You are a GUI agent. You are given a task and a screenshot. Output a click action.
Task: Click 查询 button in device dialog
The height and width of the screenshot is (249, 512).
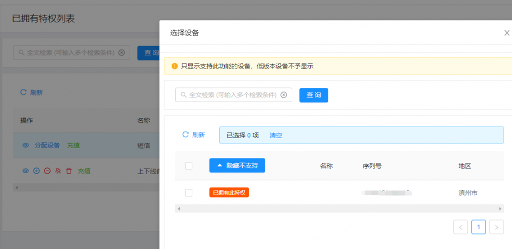[x=314, y=95]
